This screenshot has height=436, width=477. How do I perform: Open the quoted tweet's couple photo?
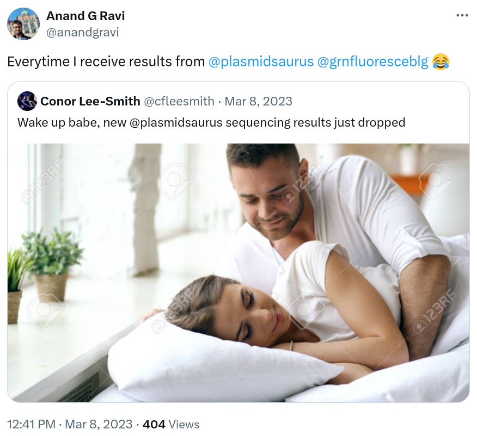(x=238, y=273)
